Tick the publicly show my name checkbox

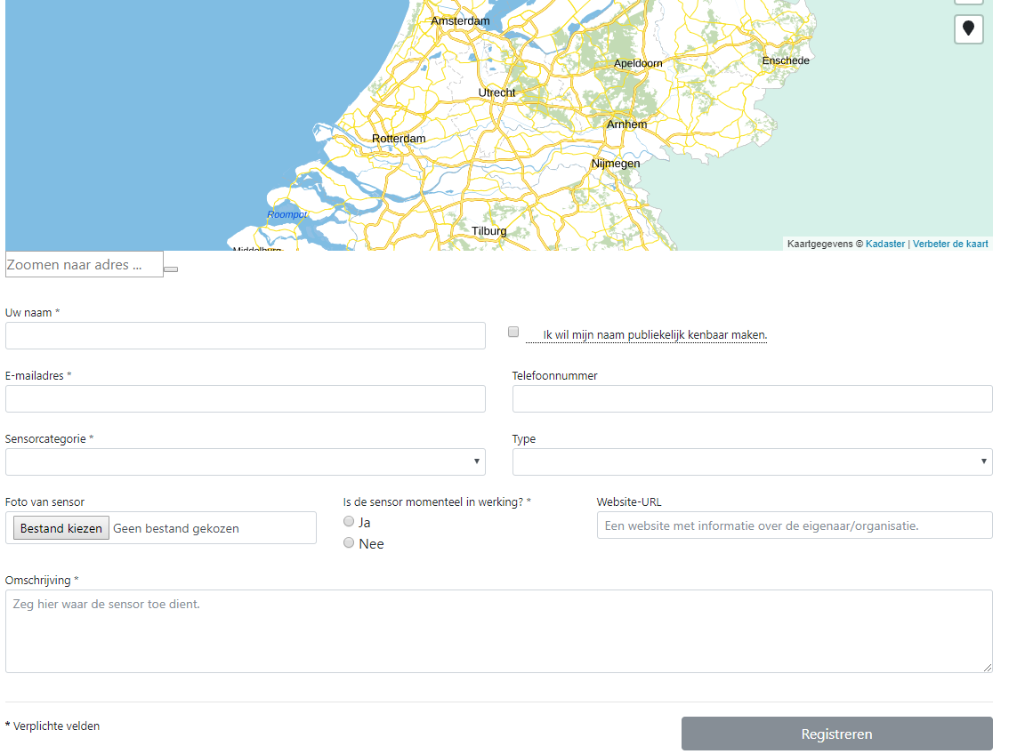(513, 332)
